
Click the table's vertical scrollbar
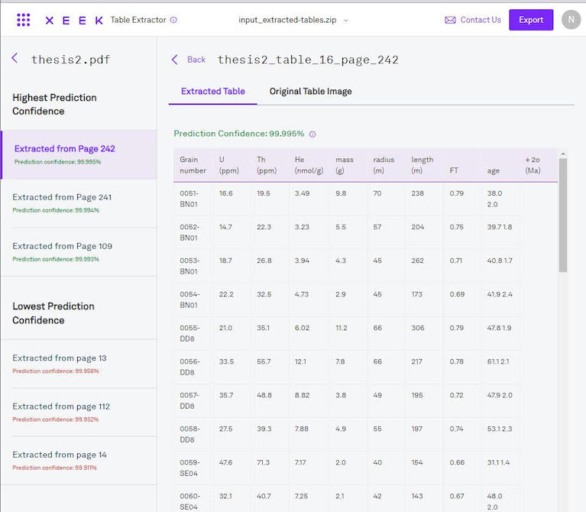point(563,214)
